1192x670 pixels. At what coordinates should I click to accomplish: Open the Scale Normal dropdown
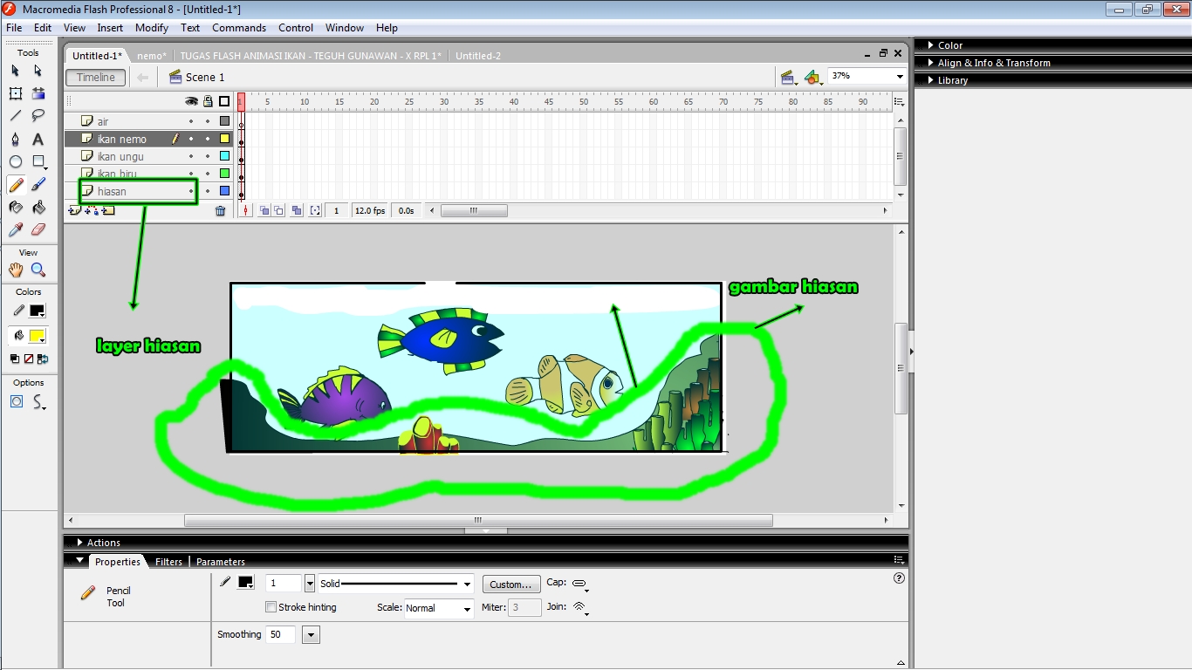(467, 609)
